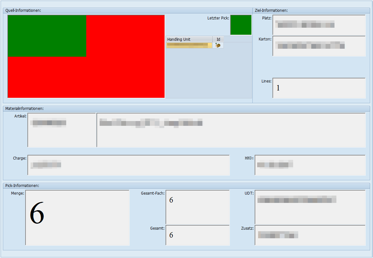Image resolution: width=373 pixels, height=258 pixels.
Task: Select the green compartment in source grid
Action: [x=47, y=36]
